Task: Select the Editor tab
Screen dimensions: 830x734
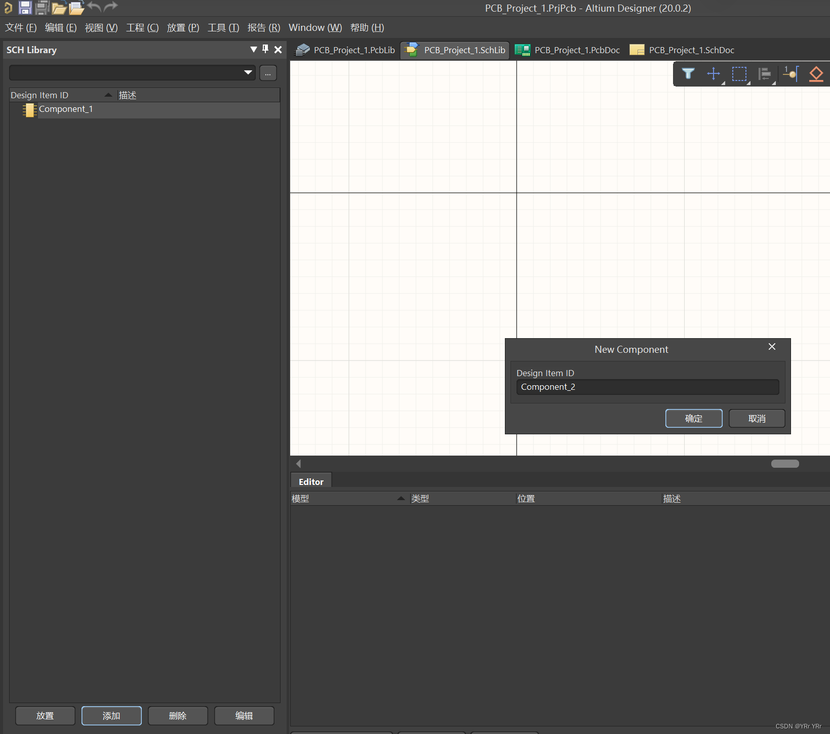Action: click(x=311, y=481)
